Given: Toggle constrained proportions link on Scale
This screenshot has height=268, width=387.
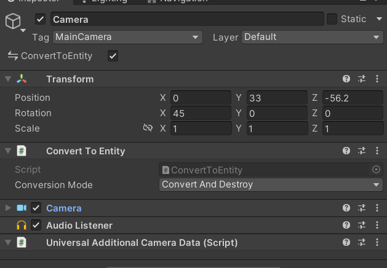Looking at the screenshot, I should (148, 128).
